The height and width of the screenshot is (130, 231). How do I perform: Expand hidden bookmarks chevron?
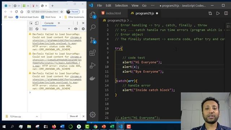60,17
